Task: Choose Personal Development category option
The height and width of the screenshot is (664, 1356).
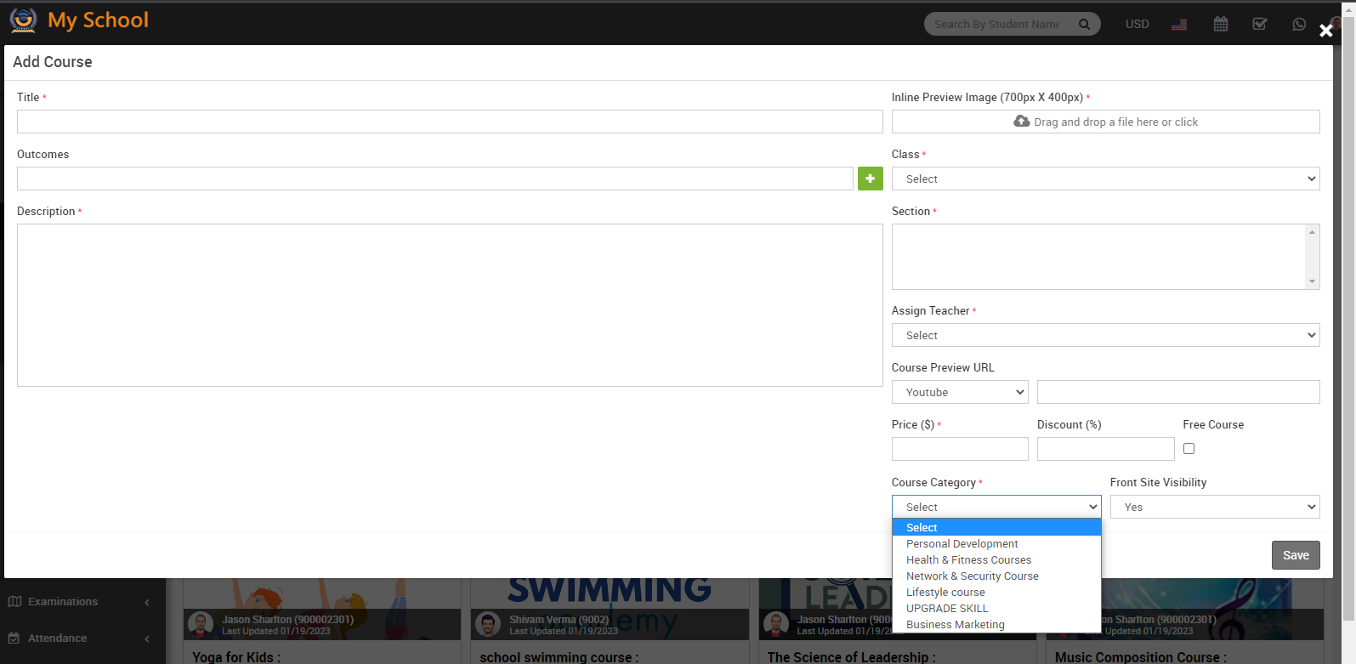Action: pos(962,544)
